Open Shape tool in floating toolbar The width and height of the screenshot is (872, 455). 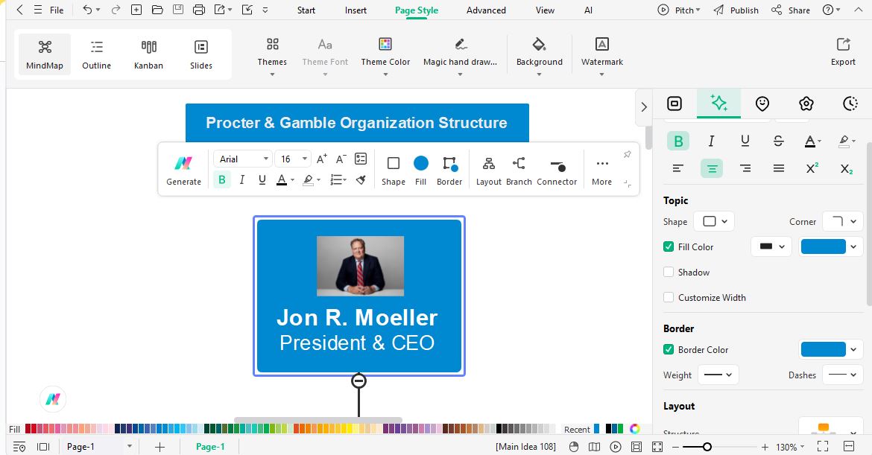394,170
